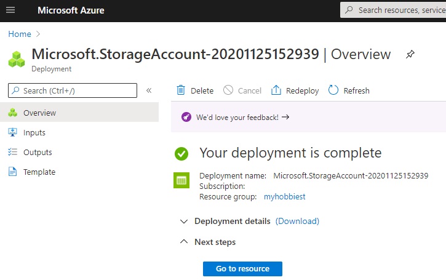The height and width of the screenshot is (280, 446).
Task: Click the Template document icon
Action: tap(12, 172)
